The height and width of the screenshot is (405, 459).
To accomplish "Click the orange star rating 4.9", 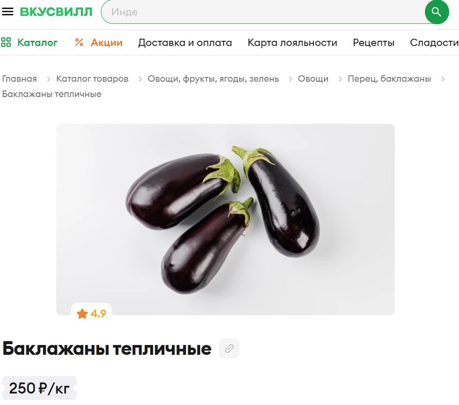I will click(91, 314).
